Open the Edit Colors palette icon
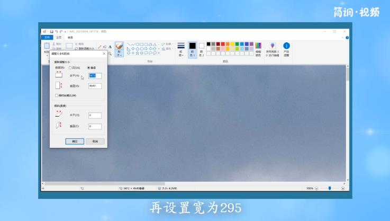This screenshot has height=221, width=390. point(258,47)
